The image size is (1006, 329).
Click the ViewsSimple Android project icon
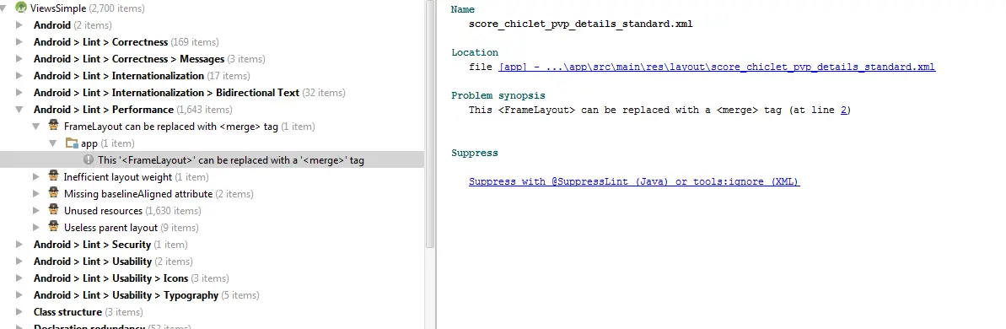[21, 8]
